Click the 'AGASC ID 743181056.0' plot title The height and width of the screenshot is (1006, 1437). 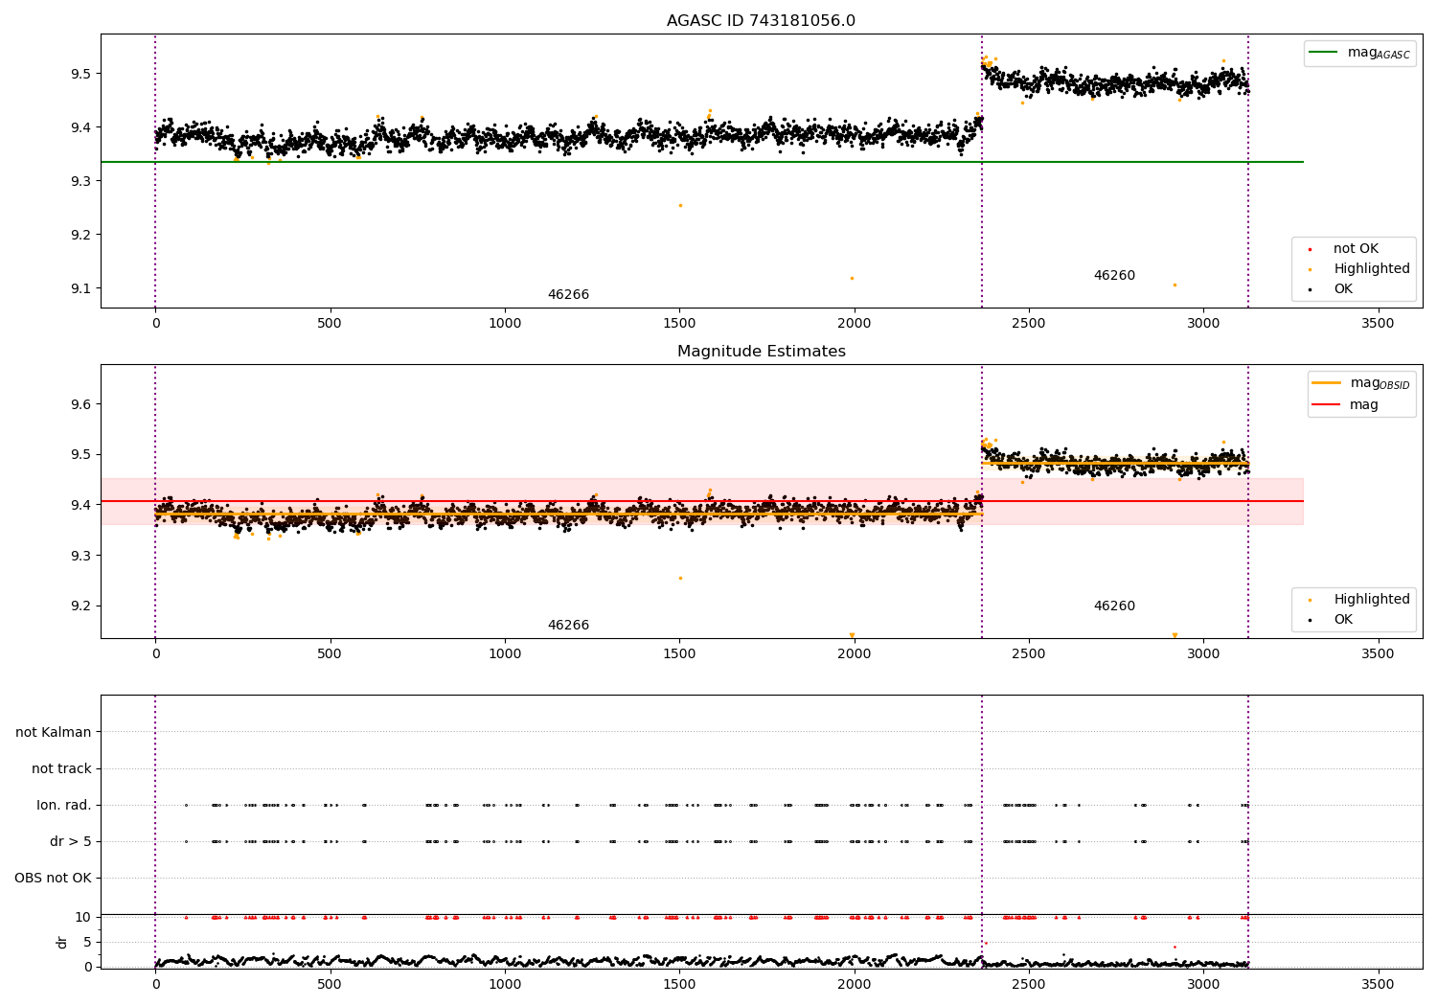click(761, 21)
